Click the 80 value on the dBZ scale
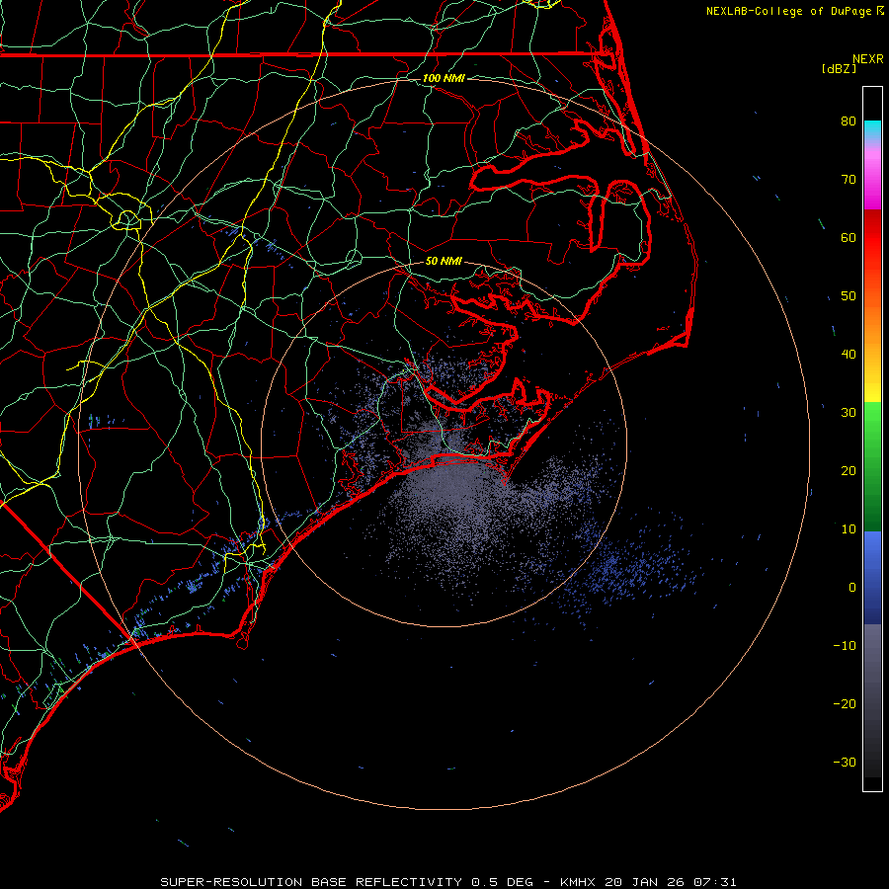Screen dimensions: 889x889 pos(849,121)
